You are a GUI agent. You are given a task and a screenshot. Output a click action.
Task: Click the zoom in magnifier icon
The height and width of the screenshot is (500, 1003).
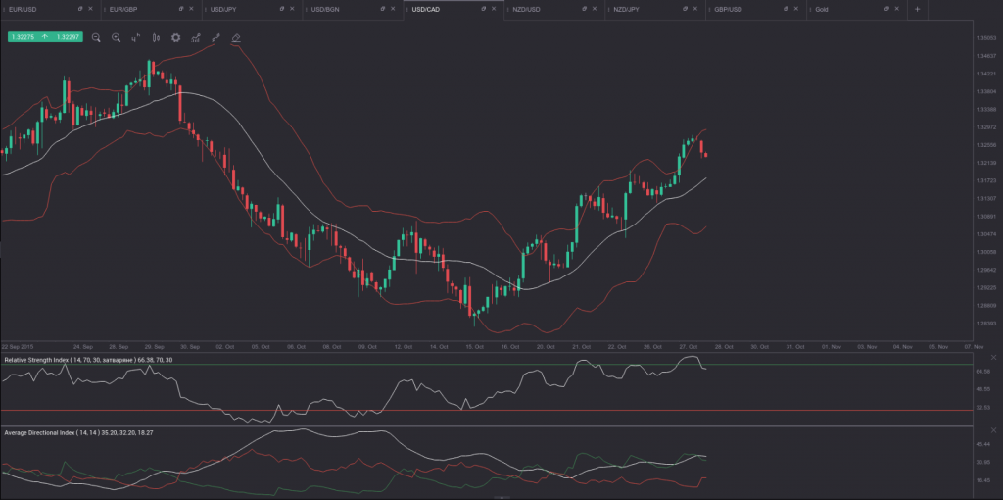pyautogui.click(x=116, y=37)
